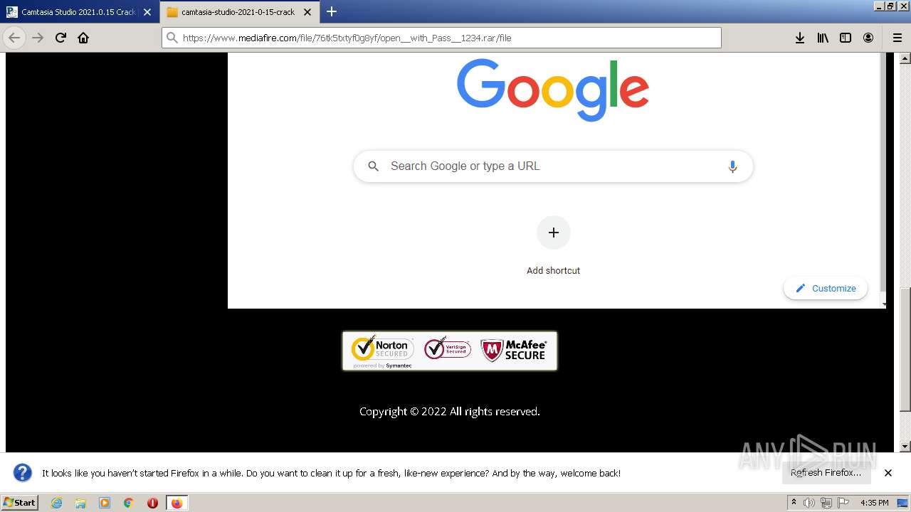
Task: Click the VeriSign Secured badge
Action: click(x=447, y=348)
